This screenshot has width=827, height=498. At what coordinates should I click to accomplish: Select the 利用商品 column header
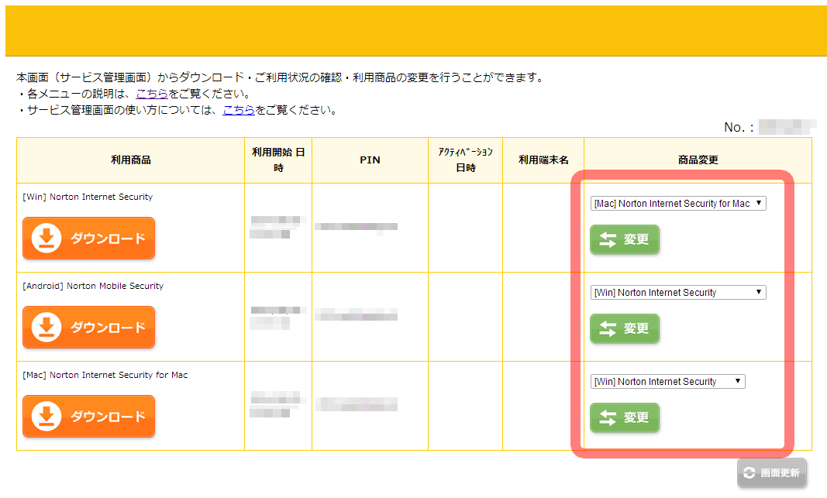pyautogui.click(x=131, y=160)
